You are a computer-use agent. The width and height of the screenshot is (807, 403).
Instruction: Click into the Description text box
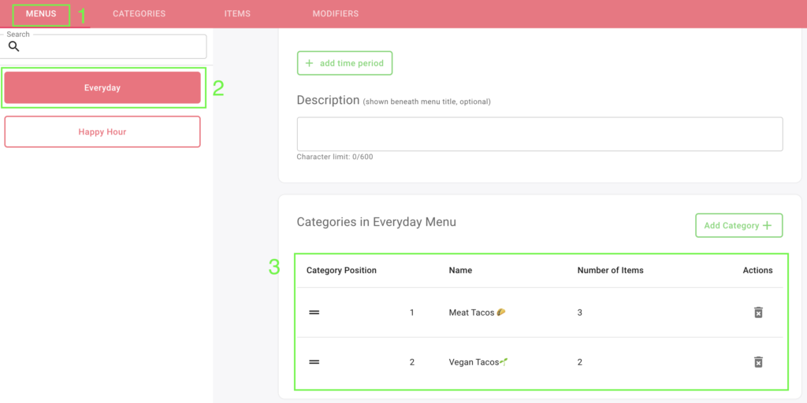coord(540,134)
